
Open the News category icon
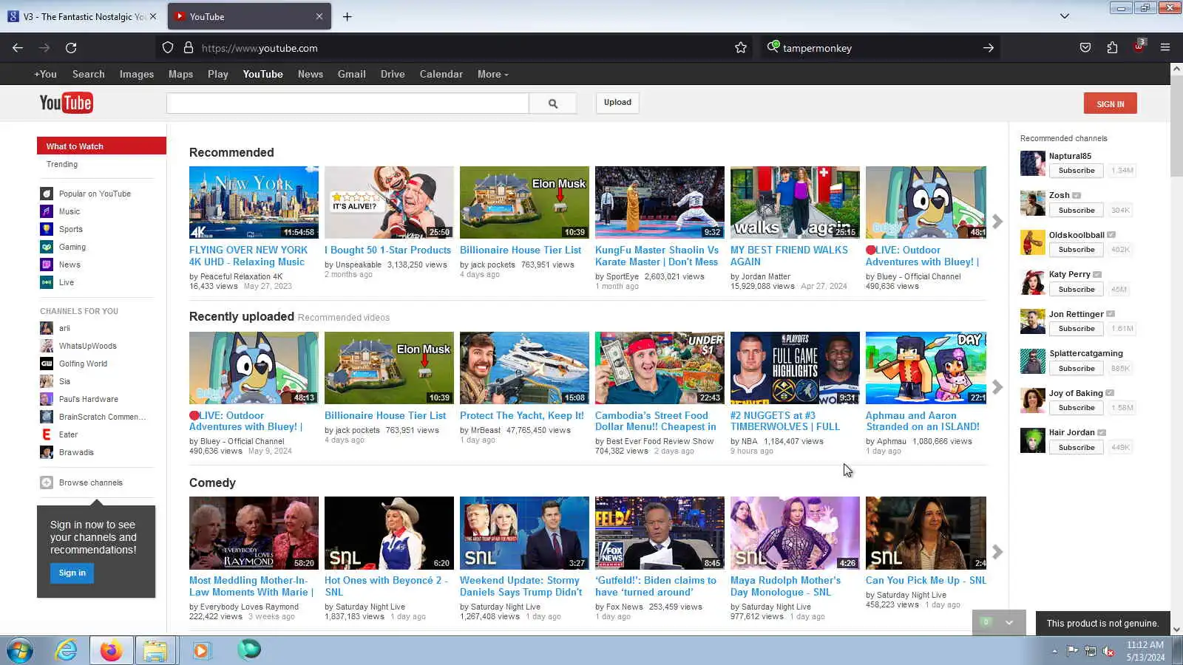coord(47,265)
